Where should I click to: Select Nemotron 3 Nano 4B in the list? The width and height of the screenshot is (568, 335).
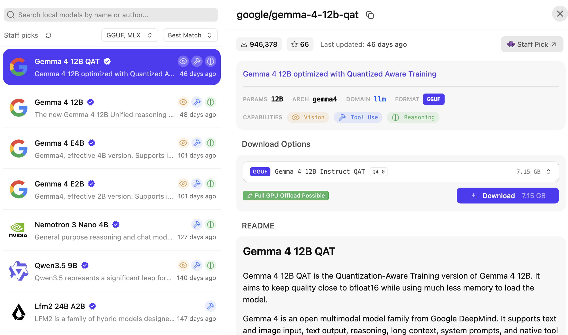(112, 230)
